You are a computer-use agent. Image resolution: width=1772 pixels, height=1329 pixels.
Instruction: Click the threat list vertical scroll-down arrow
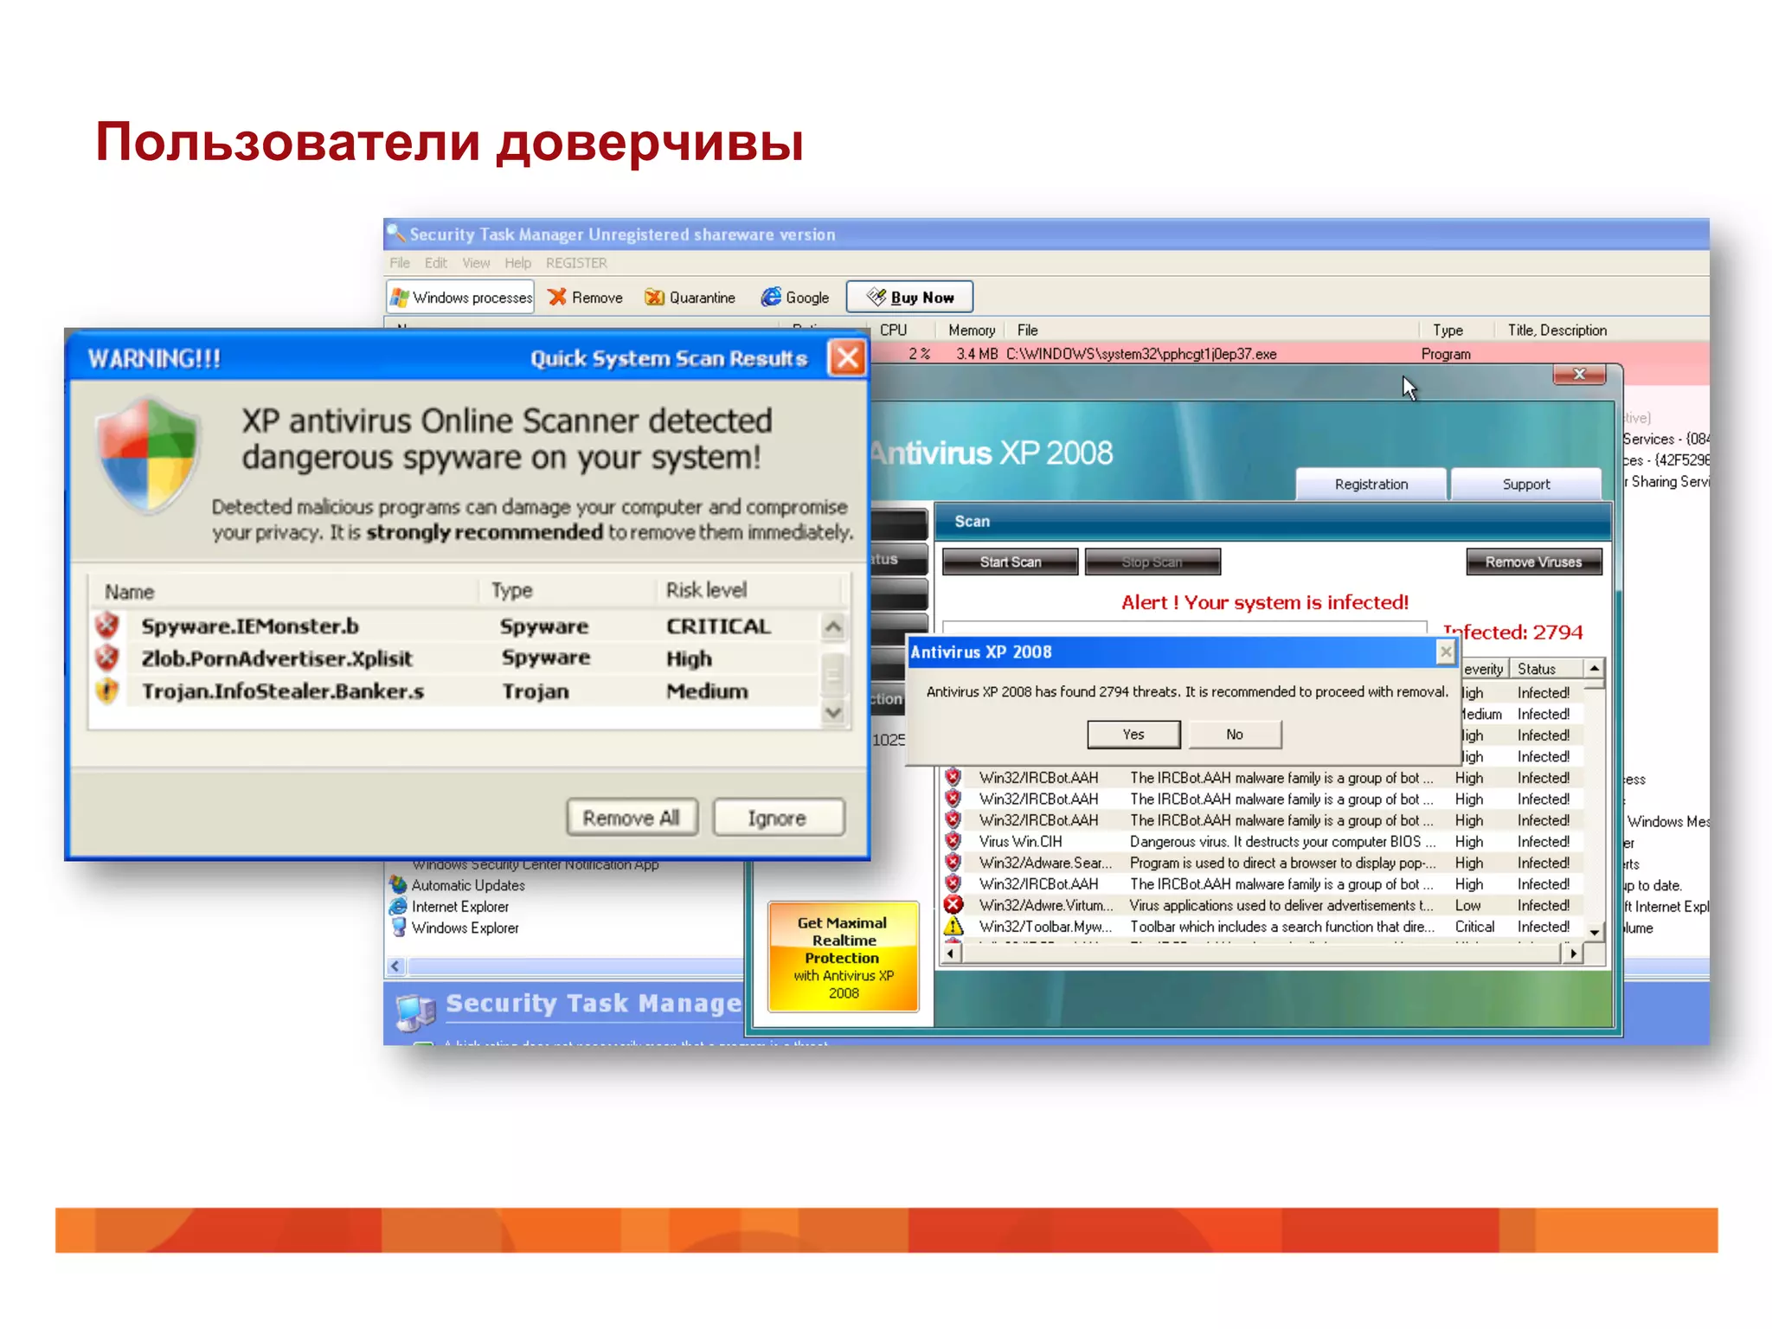coord(1595,932)
